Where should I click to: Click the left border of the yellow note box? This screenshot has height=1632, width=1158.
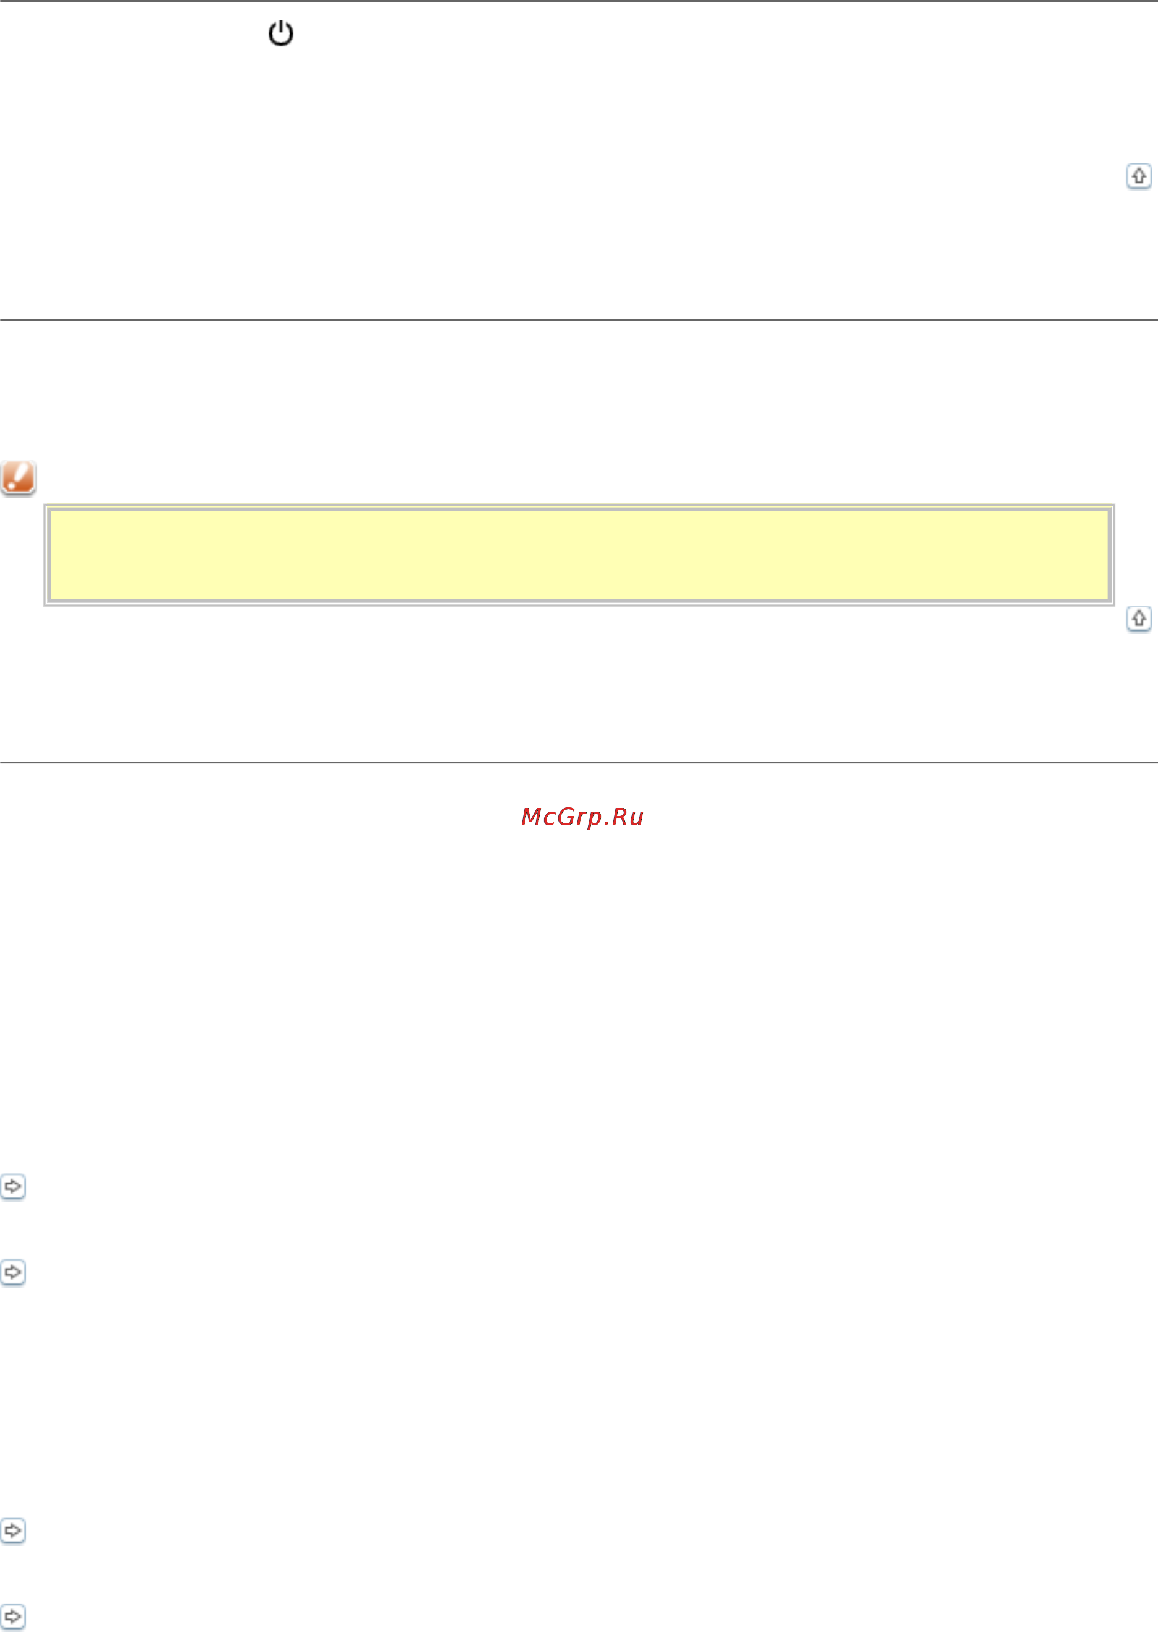pyautogui.click(x=47, y=555)
